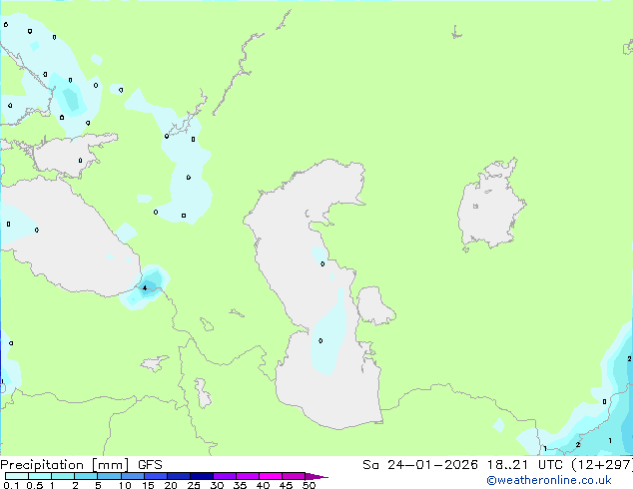Viewport: 633px width, 489px height.
Task: Click the '18..21 UTC' time text
Action: pyautogui.click(x=524, y=465)
